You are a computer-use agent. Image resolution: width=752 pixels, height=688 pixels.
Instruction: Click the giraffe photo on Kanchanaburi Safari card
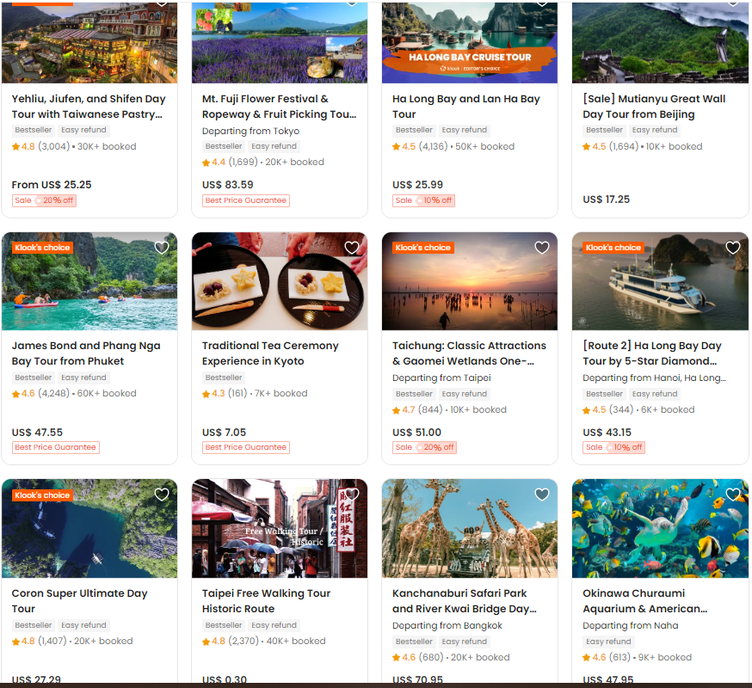(x=469, y=529)
